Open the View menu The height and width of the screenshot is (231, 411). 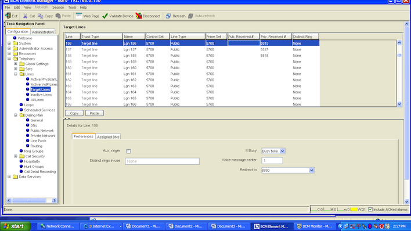[27, 8]
